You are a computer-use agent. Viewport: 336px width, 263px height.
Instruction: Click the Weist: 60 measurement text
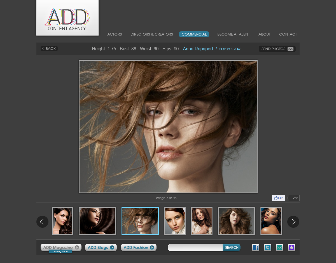[x=149, y=49]
